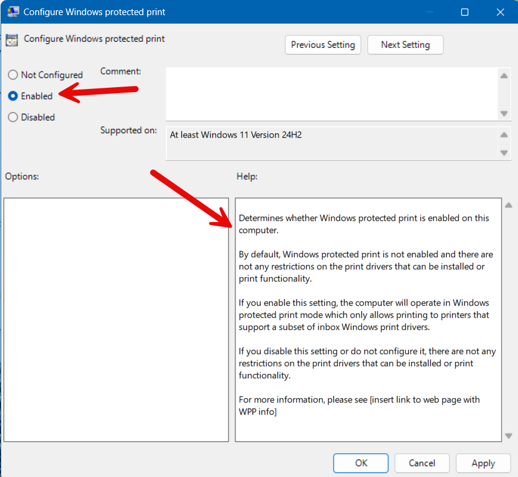Click the title bar app icon

point(13,12)
